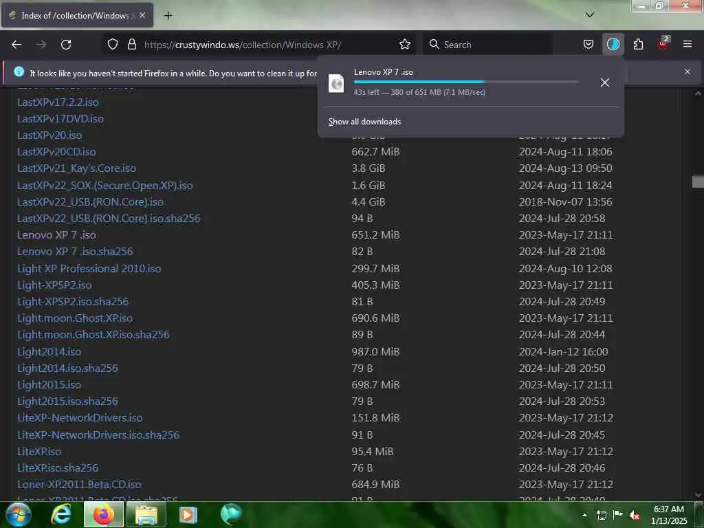
Task: Download LastXPv20CD.iso
Action: (x=56, y=152)
